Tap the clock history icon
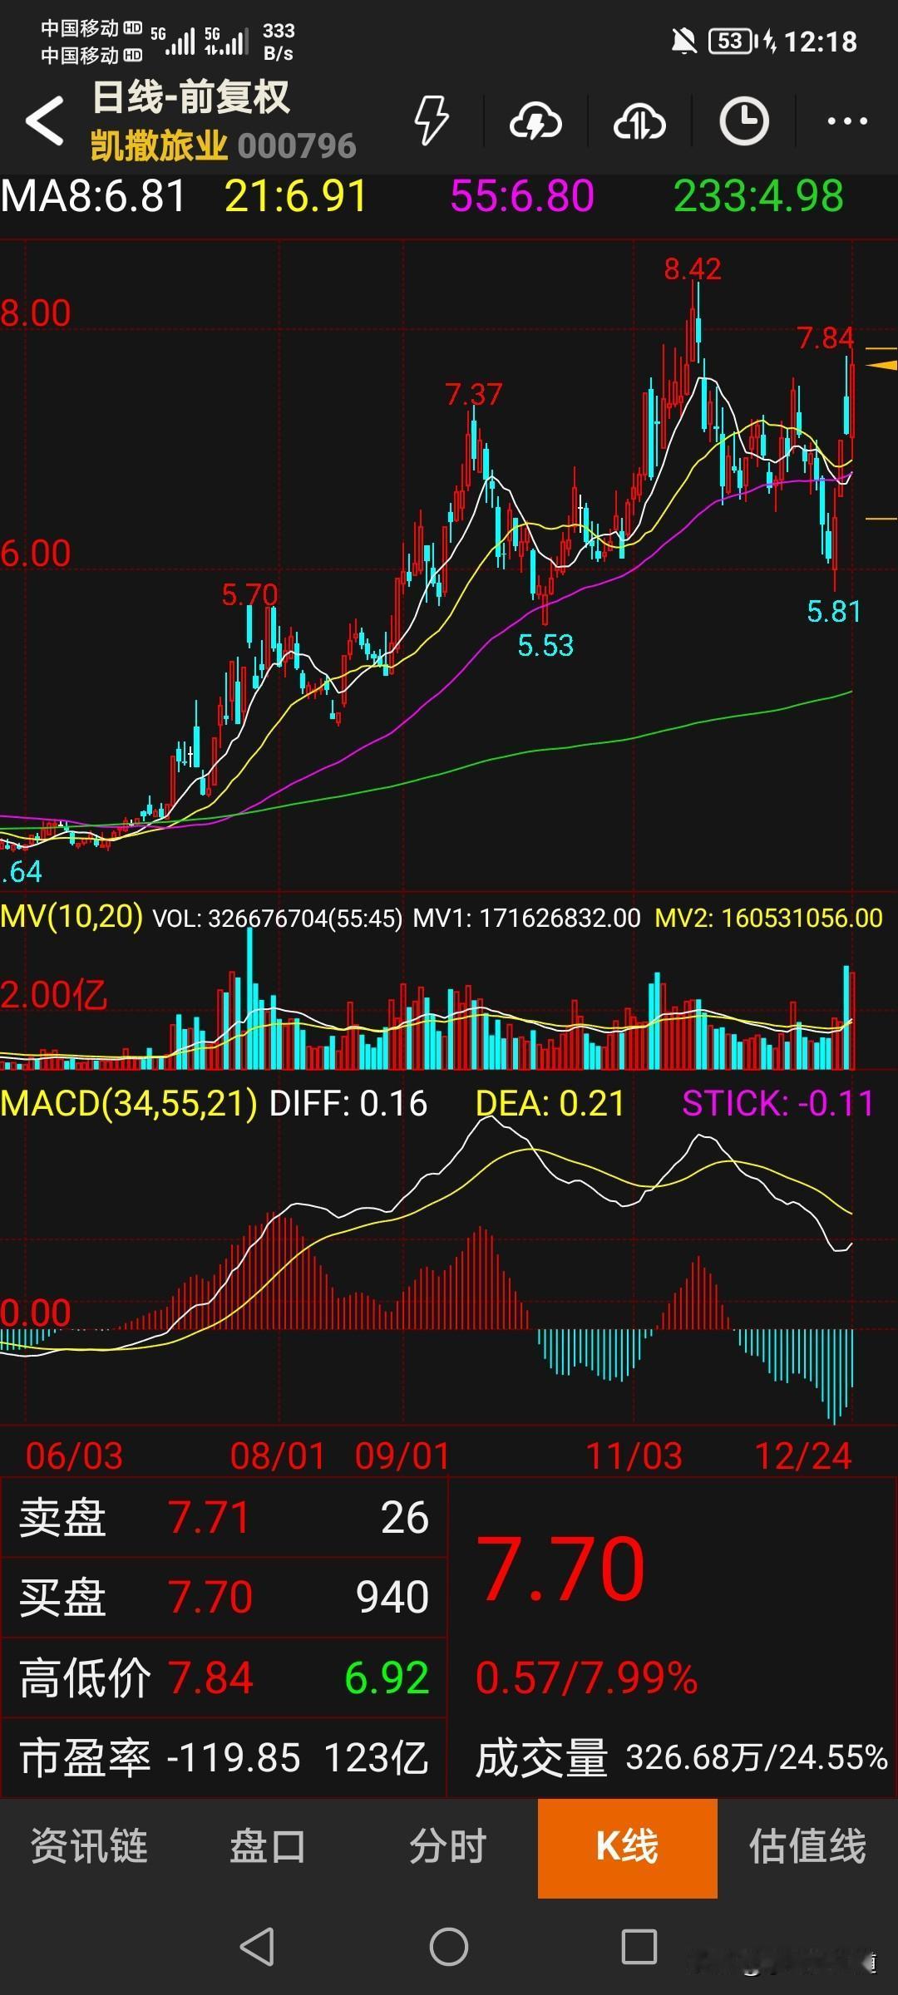 click(x=743, y=121)
